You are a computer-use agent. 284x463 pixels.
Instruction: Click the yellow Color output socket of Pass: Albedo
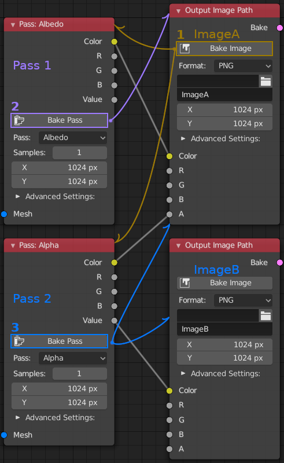[x=115, y=42]
